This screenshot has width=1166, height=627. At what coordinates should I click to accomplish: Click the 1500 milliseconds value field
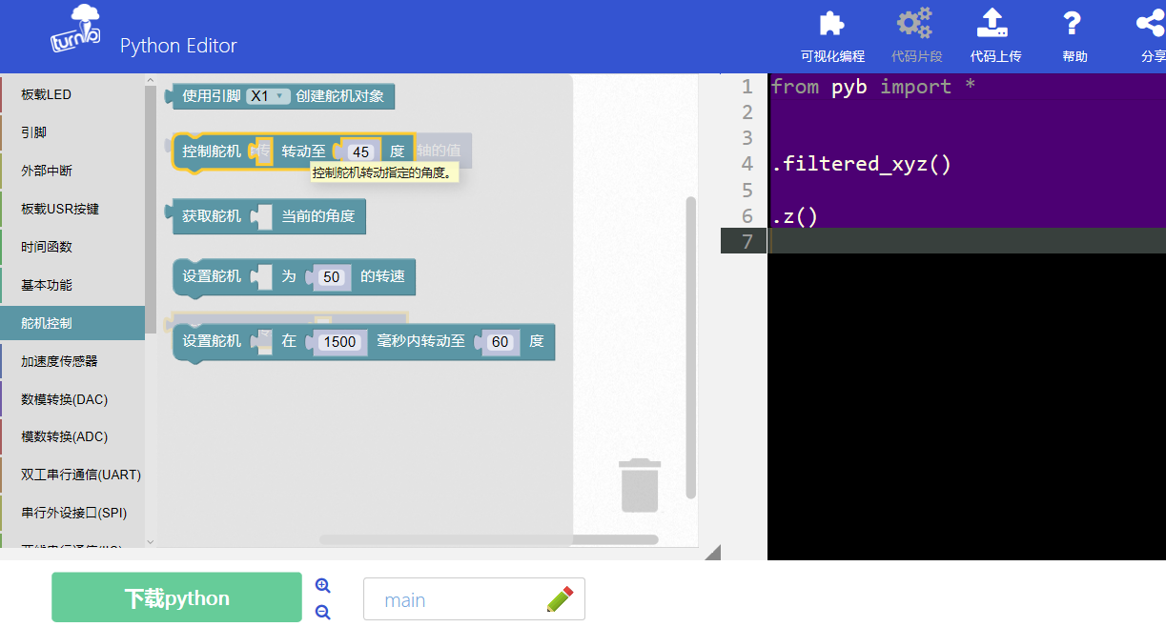340,342
